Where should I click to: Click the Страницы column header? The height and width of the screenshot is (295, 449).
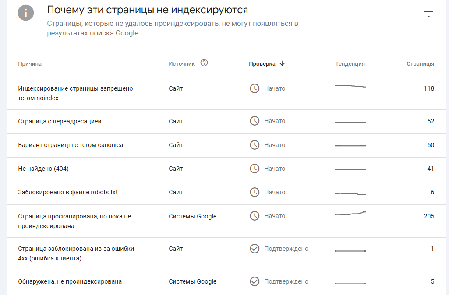(420, 64)
